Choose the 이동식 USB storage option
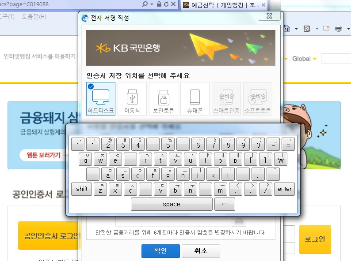This screenshot has height=261, width=351. pos(132,99)
